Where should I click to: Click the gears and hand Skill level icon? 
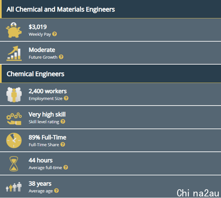click(14, 119)
